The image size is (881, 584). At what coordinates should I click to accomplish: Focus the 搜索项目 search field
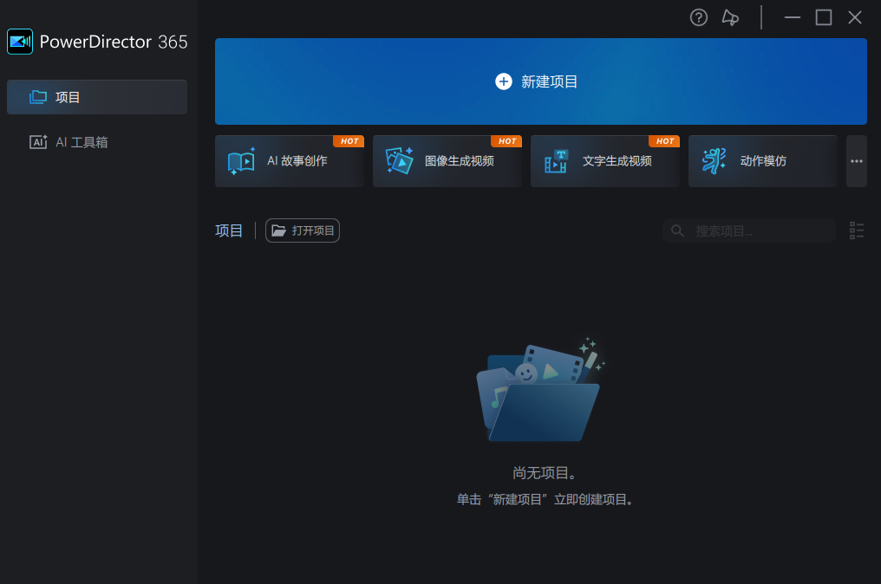759,230
